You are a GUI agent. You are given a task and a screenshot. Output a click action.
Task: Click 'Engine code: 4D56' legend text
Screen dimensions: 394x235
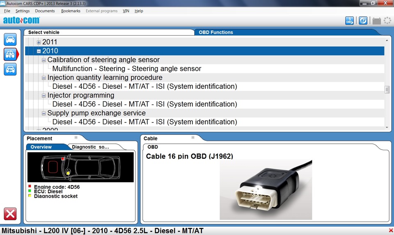[57, 187]
